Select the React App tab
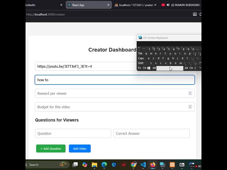 (89, 5)
